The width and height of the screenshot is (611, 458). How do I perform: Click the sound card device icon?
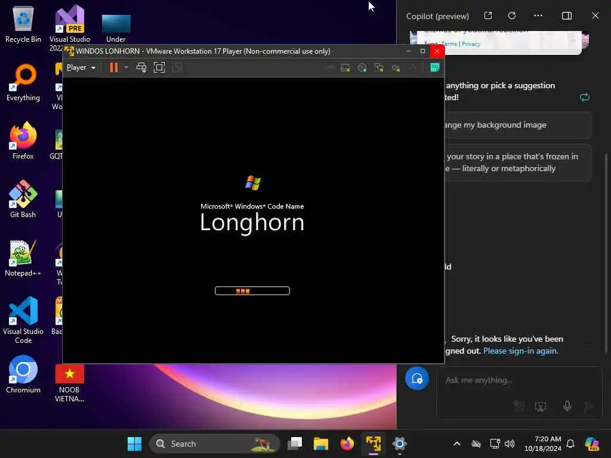[x=396, y=68]
